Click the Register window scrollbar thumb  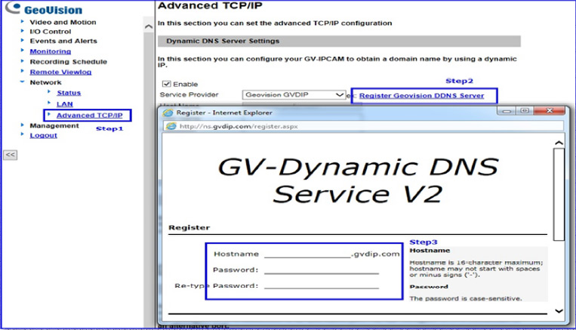pyautogui.click(x=559, y=195)
